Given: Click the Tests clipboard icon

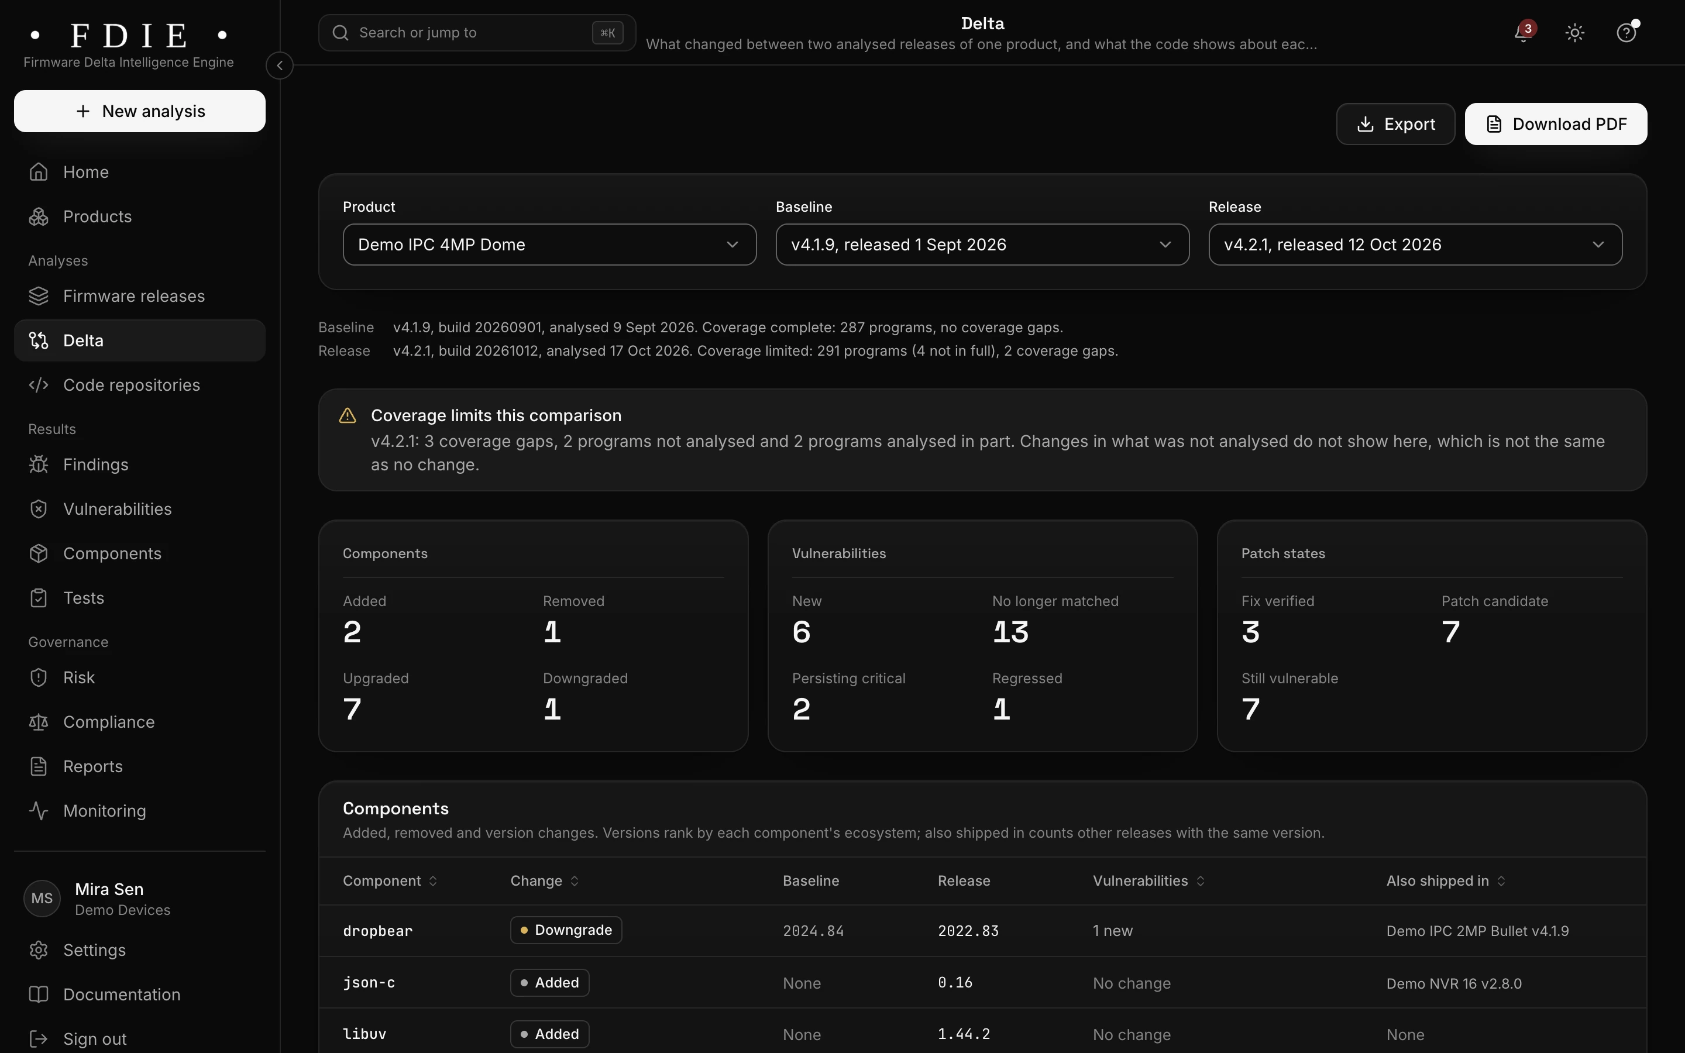Looking at the screenshot, I should click(39, 598).
